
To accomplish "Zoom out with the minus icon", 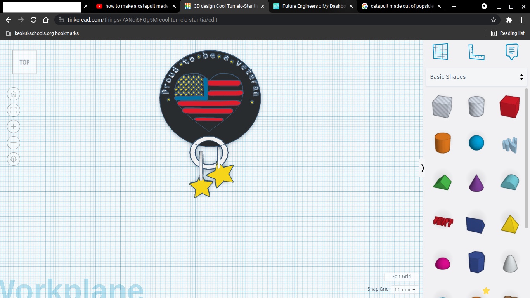I will 14,143.
